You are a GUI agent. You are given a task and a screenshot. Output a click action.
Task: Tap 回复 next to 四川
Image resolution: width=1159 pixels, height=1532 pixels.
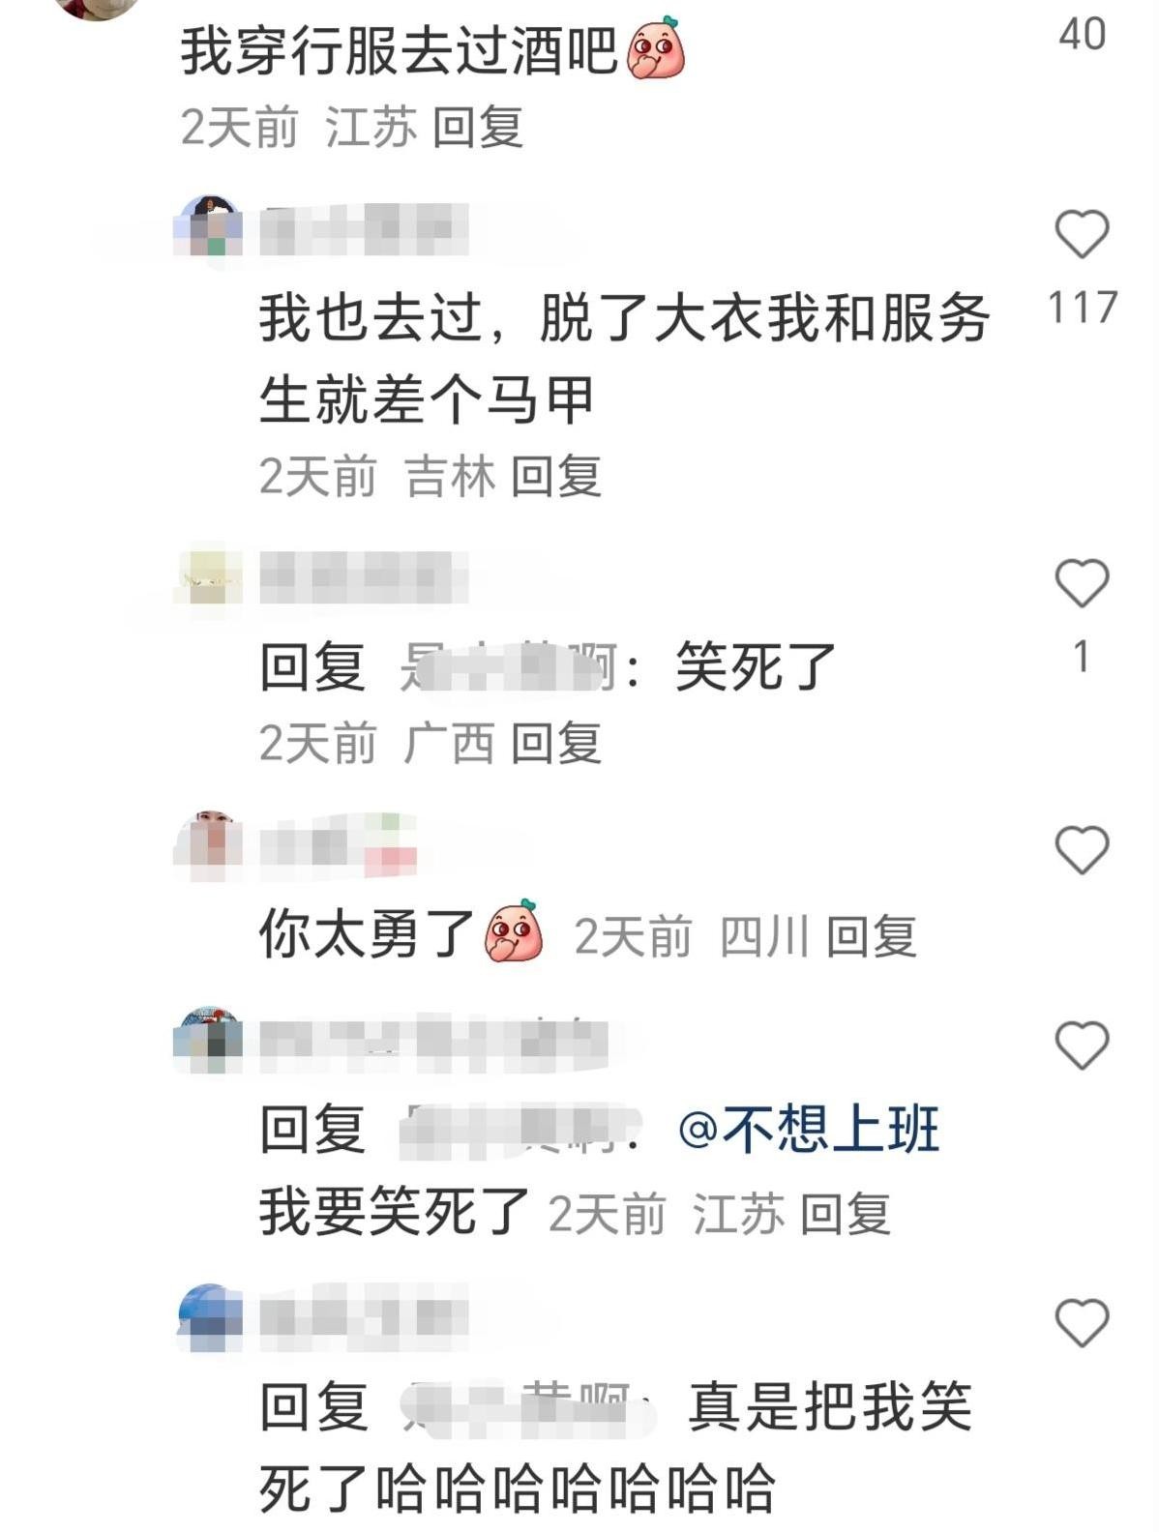(871, 936)
